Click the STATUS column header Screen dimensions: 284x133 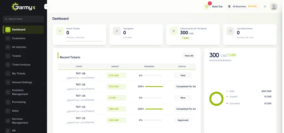[x=182, y=66]
